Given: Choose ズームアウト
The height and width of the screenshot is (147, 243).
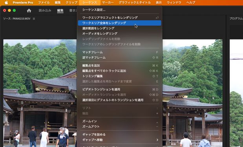Looking at the screenshot, I should (119, 127).
